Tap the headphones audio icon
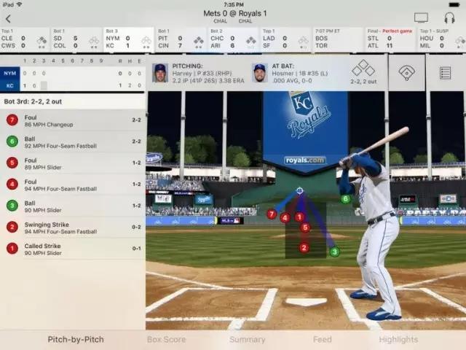The width and height of the screenshot is (466, 350). coord(449,17)
